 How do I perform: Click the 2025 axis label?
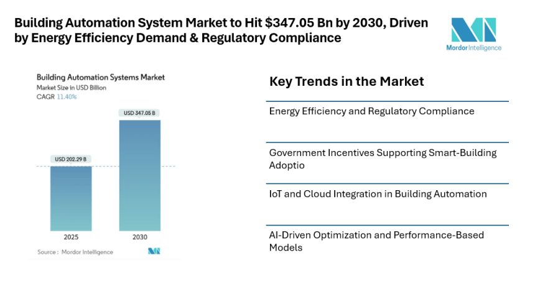70,237
